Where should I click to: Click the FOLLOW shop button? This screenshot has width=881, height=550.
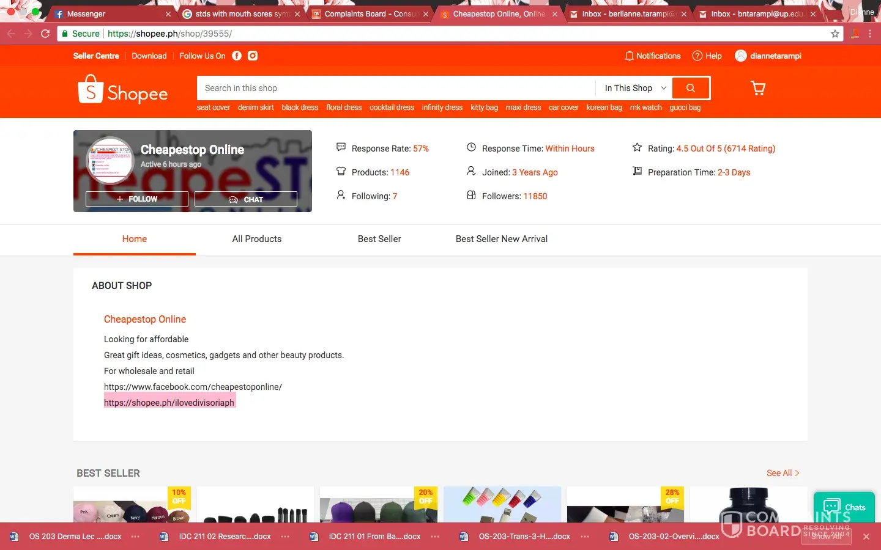pos(137,199)
